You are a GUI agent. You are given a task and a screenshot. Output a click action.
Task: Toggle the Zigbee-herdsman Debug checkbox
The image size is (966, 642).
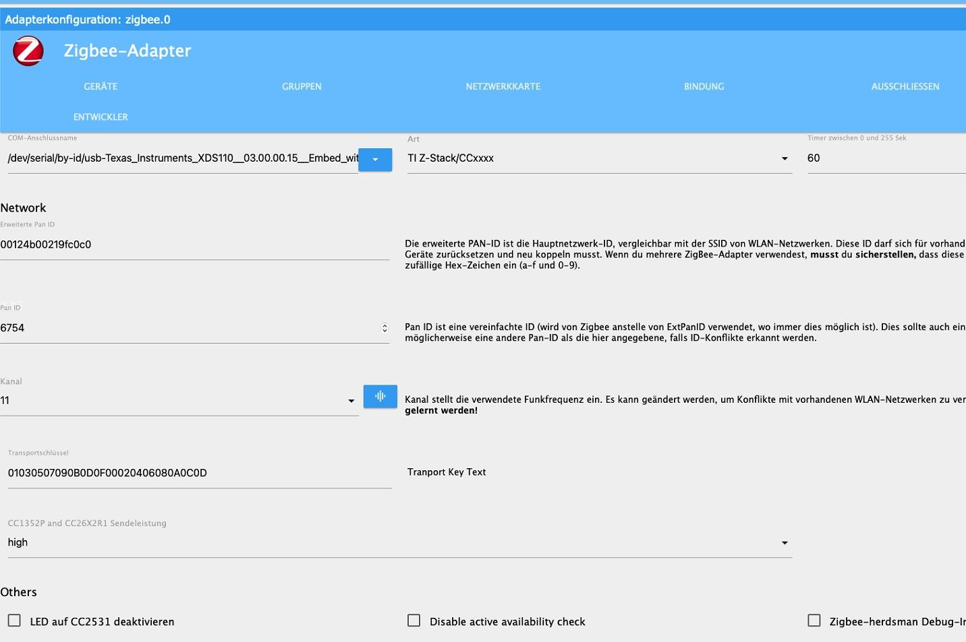815,620
